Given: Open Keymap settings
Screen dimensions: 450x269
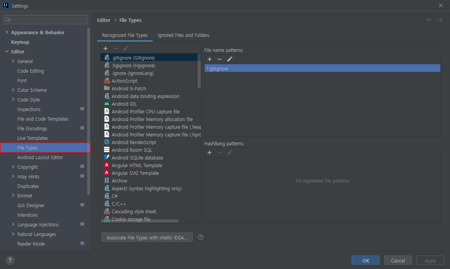Looking at the screenshot, I should click(20, 42).
